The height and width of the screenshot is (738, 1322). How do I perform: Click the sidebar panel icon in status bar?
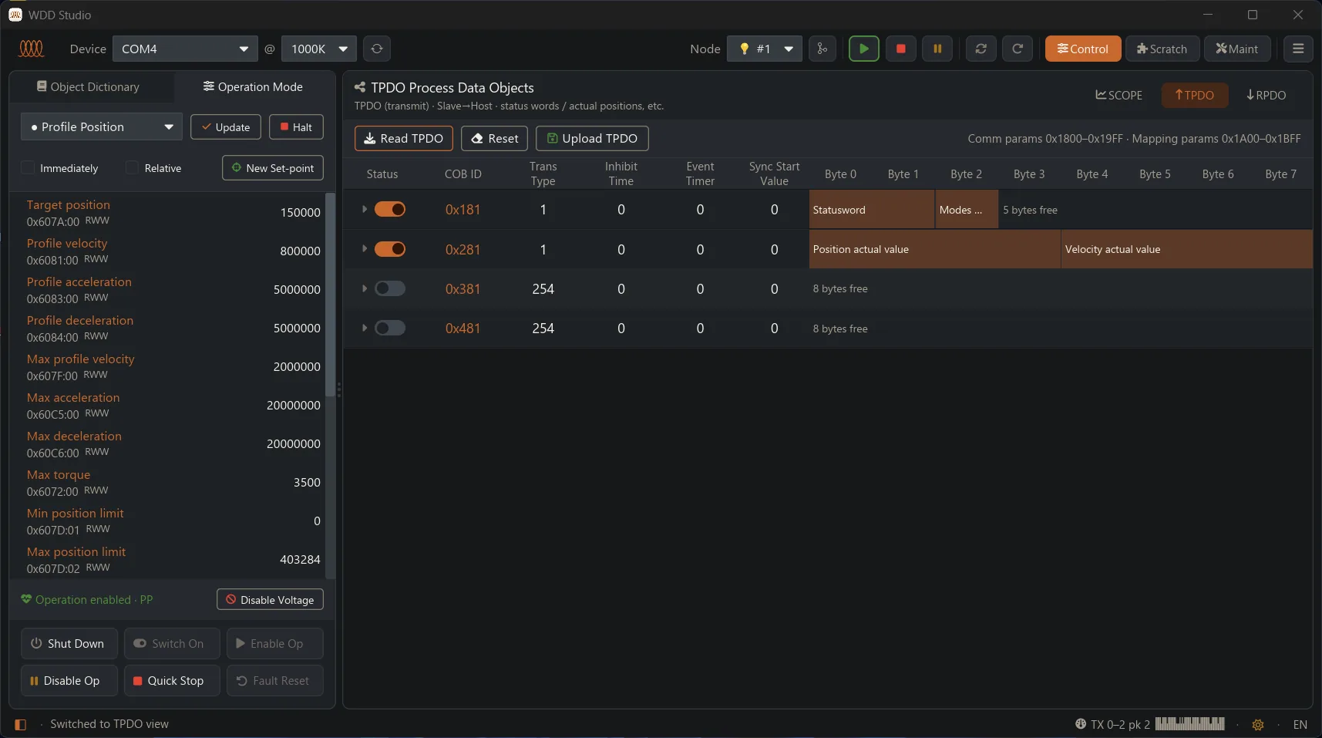(21, 724)
